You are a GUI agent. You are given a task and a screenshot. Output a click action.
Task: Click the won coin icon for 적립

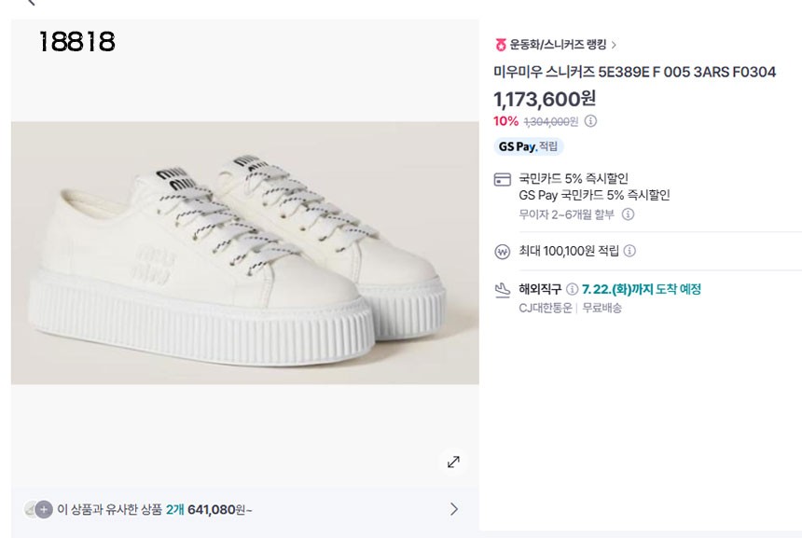point(502,252)
